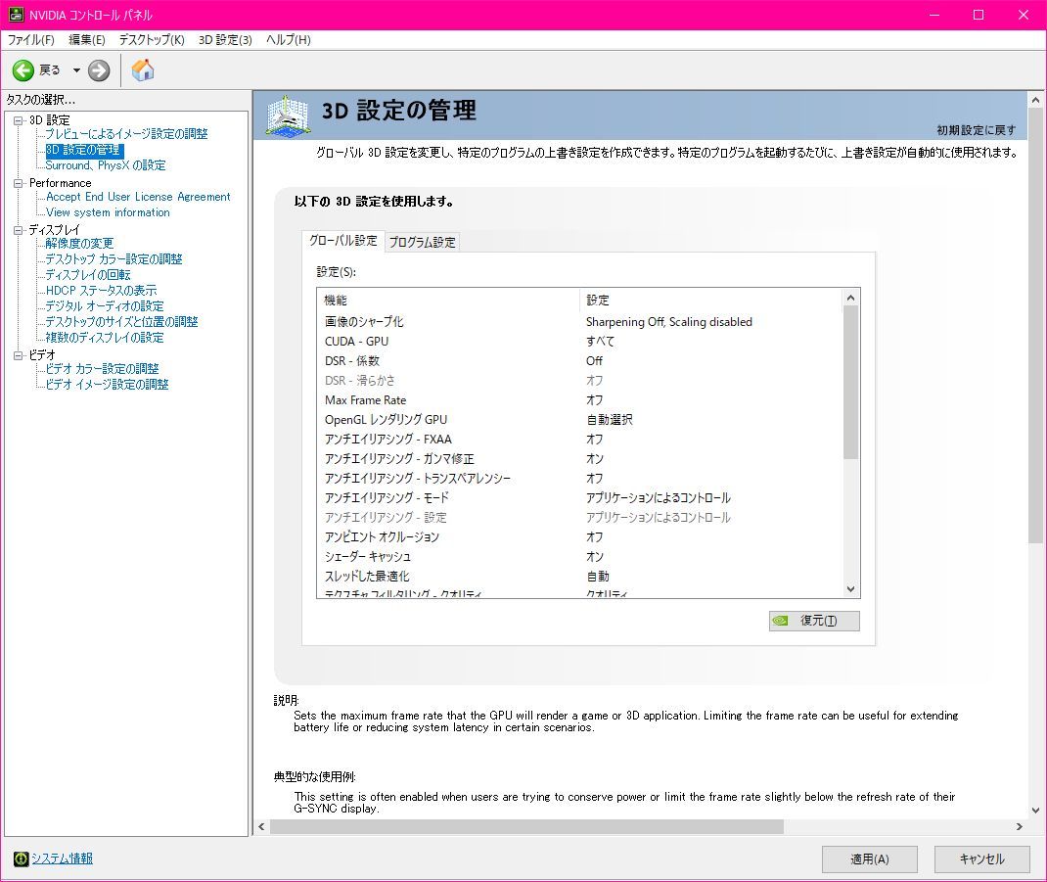Click the horizontal scrollbar thumb
This screenshot has height=882, width=1047.
tap(526, 827)
